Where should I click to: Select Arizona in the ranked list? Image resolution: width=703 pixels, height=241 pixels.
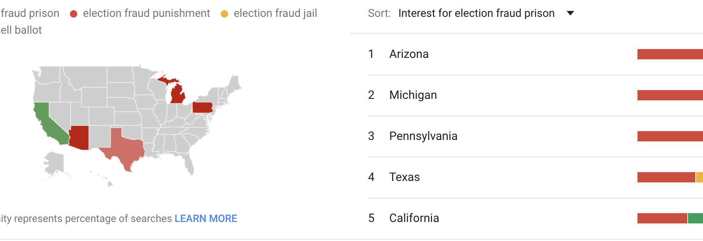(x=409, y=54)
